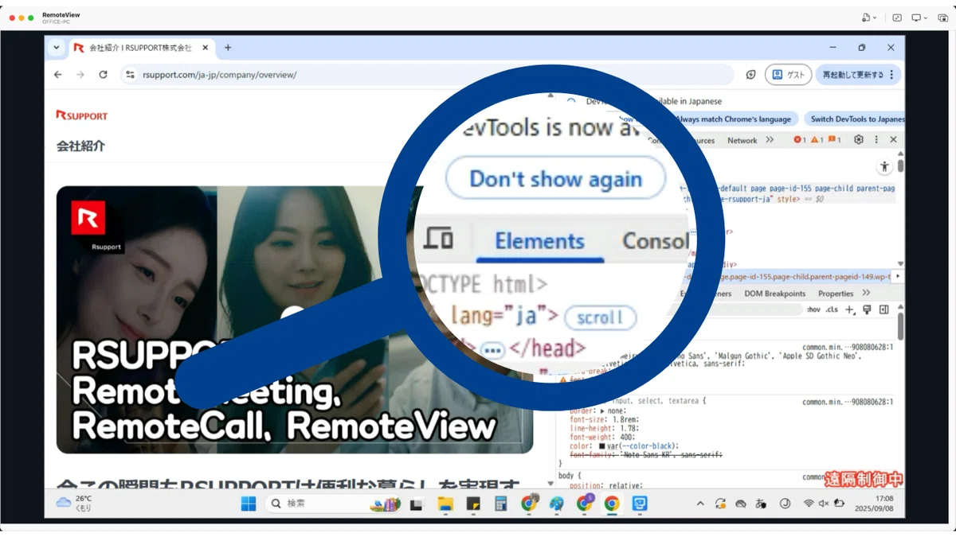Expand the border shorthand triangle
This screenshot has height=537, width=956.
click(601, 411)
